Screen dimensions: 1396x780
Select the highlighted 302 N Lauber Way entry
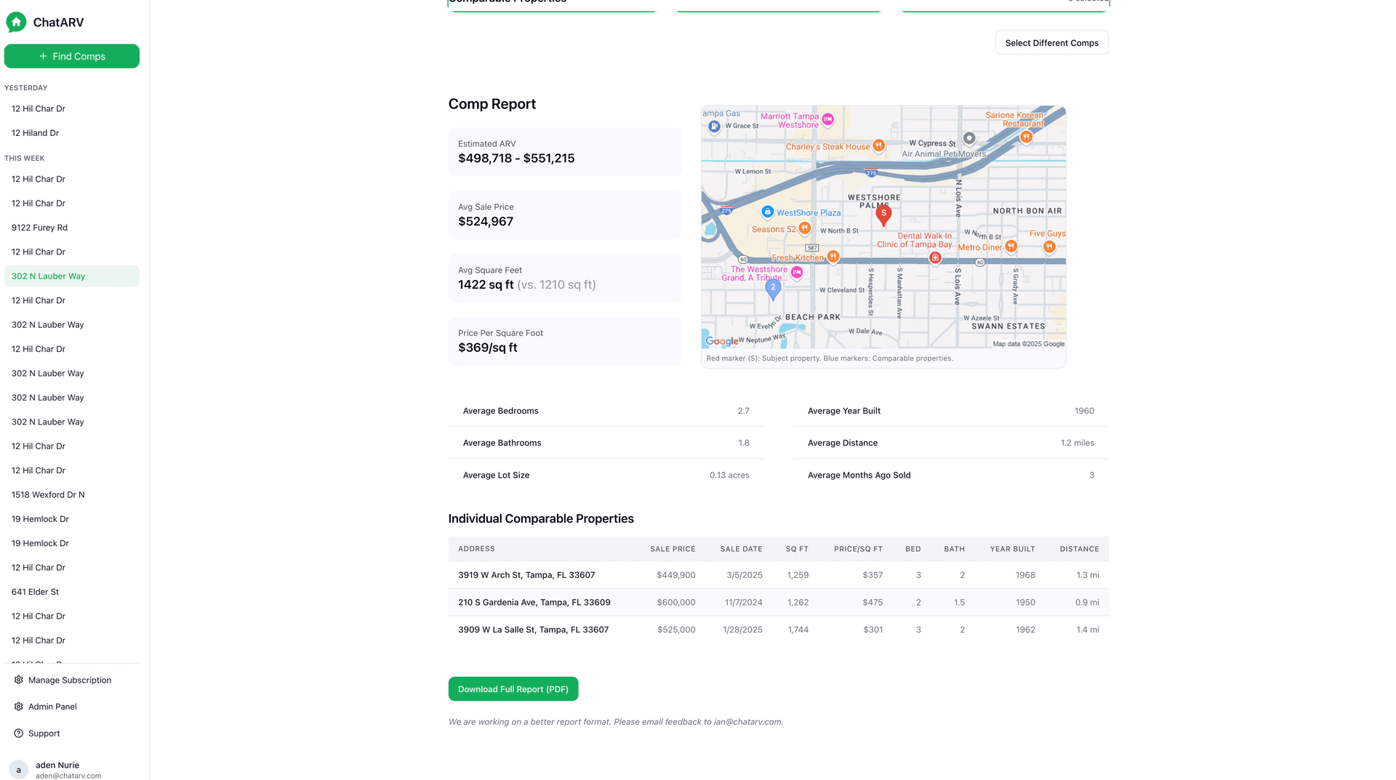pyautogui.click(x=48, y=276)
